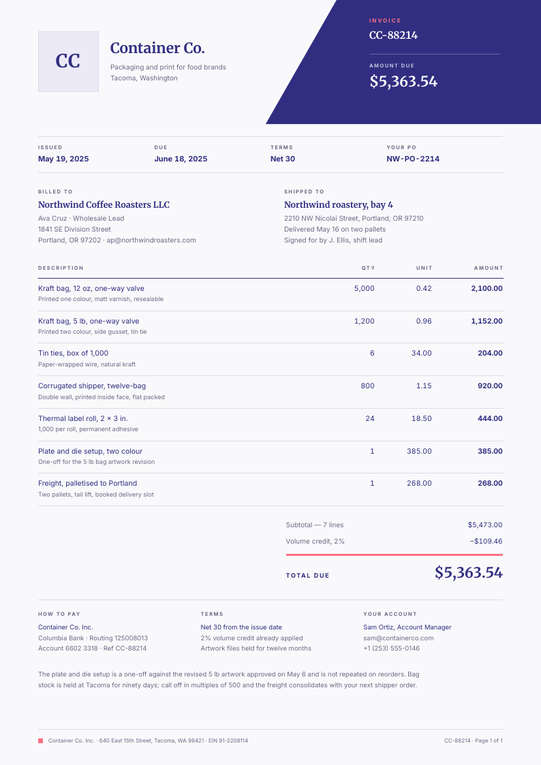Click the UNIT column header
541x765 pixels.
click(424, 268)
